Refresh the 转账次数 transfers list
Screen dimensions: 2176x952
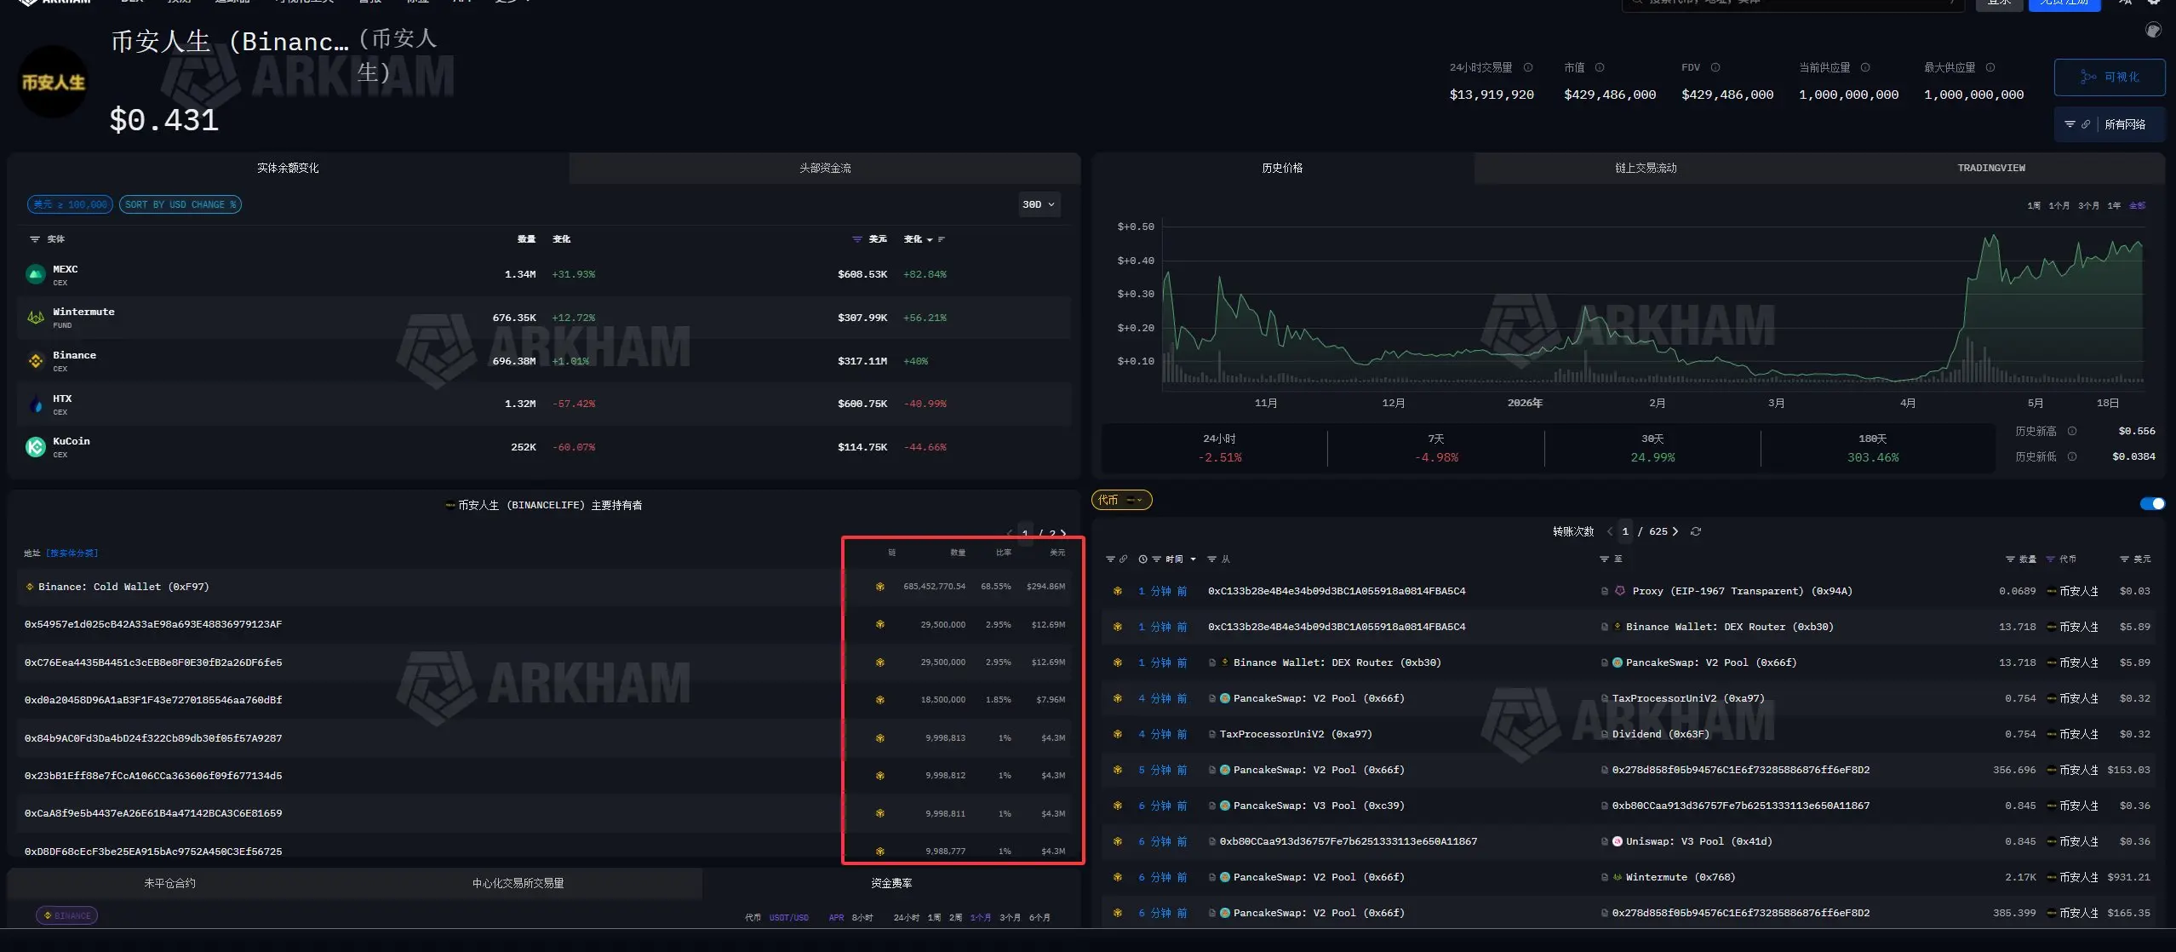(x=1696, y=531)
